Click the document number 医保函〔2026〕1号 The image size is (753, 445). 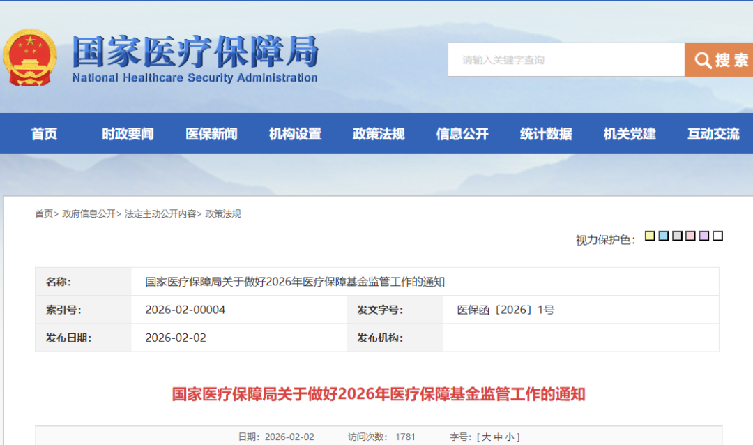[x=505, y=310]
